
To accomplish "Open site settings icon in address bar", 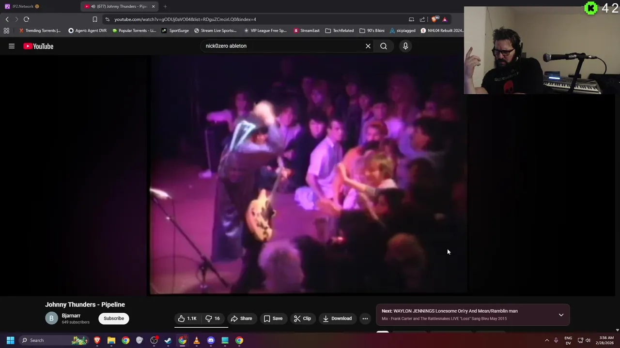I will (x=107, y=19).
